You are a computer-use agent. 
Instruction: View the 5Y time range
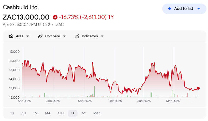pyautogui.click(x=84, y=113)
